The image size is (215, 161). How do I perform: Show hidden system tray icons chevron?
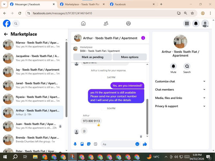(x=166, y=157)
